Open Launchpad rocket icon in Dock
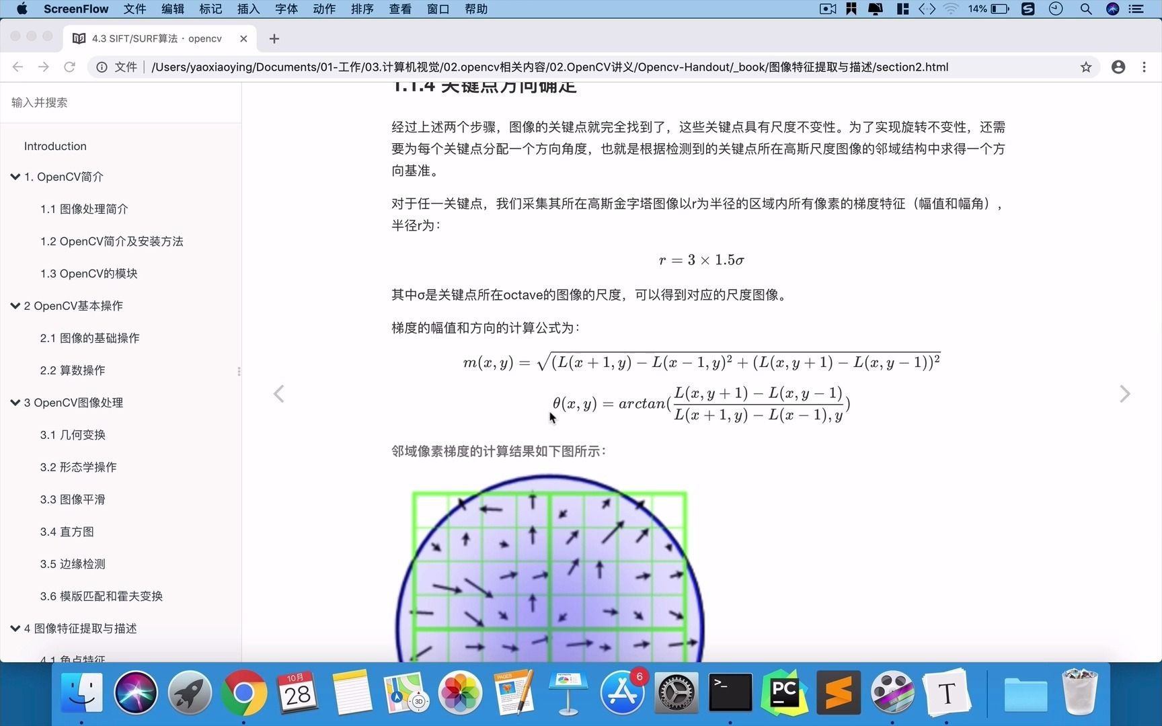1162x726 pixels. (190, 692)
